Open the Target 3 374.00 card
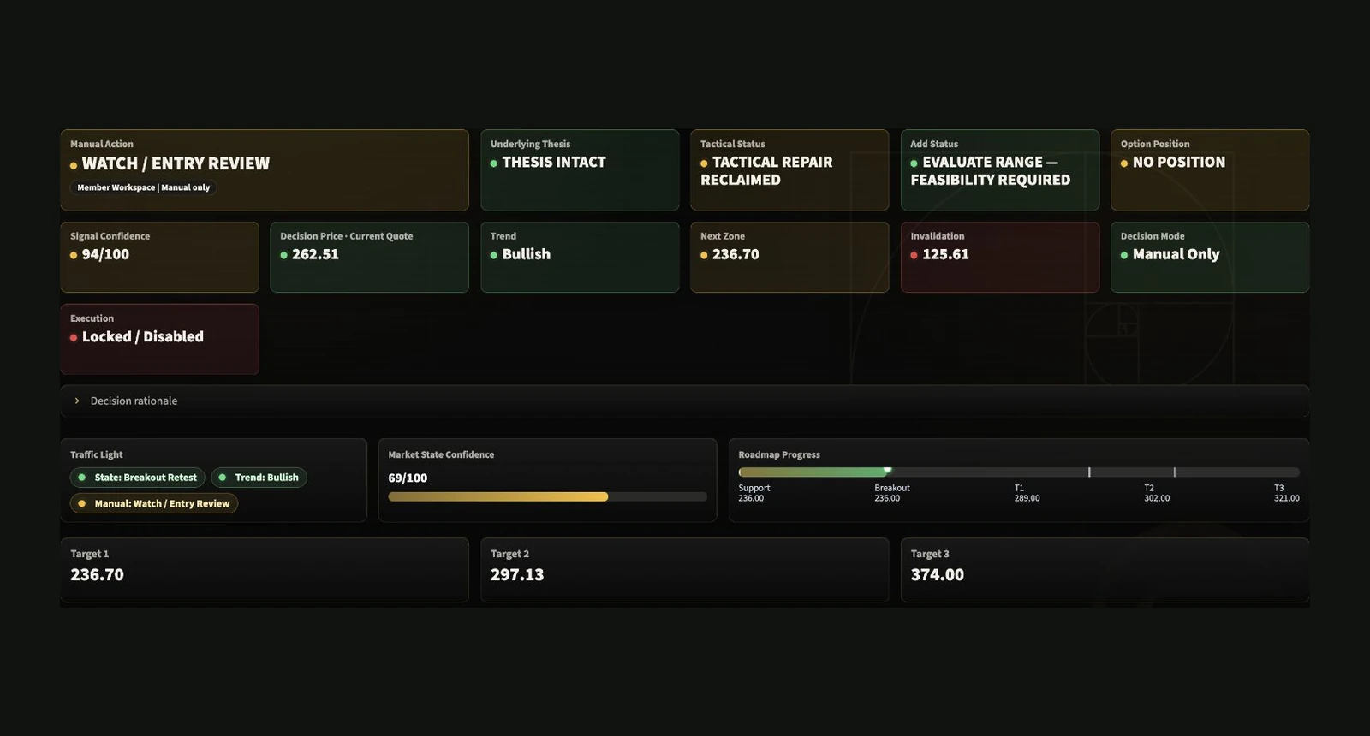Viewport: 1370px width, 736px height. point(1105,570)
